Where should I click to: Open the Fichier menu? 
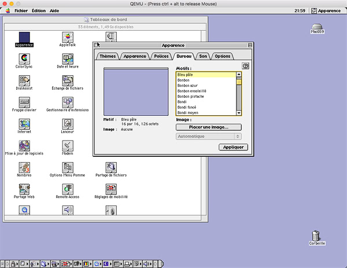[21, 10]
